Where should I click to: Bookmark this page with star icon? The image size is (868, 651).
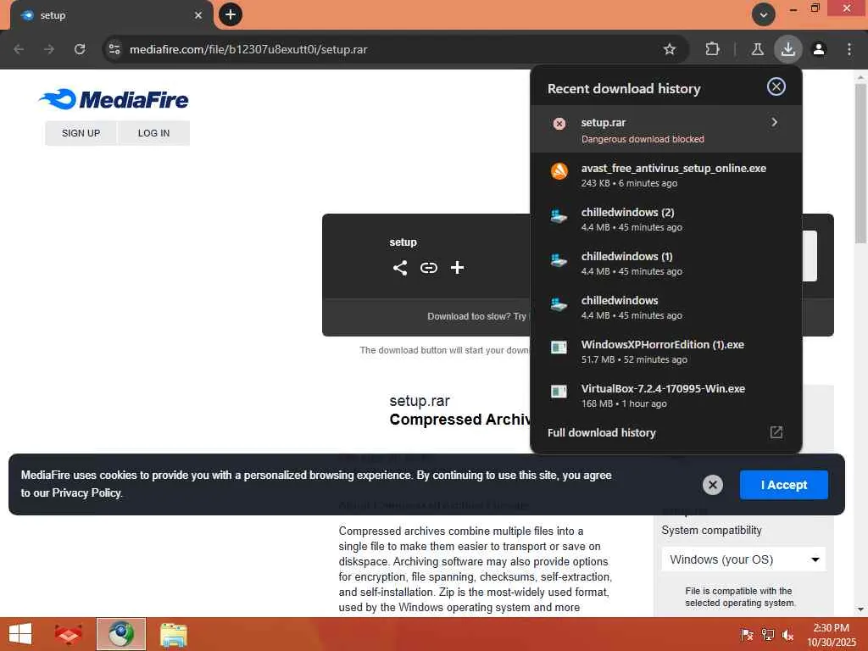pos(670,49)
